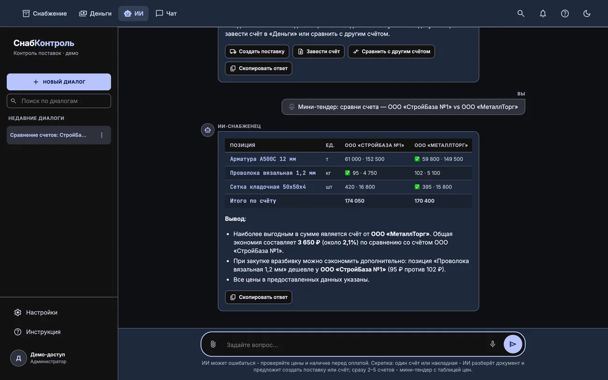The width and height of the screenshot is (608, 380).
Task: Attach a file with paperclip icon
Action: click(x=213, y=344)
